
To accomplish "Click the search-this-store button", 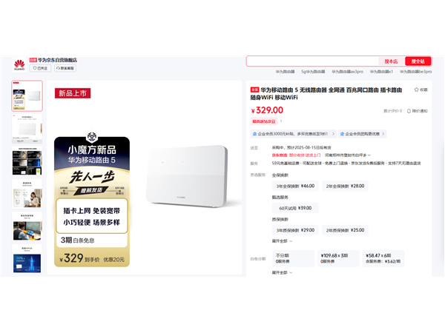I will coord(391,61).
